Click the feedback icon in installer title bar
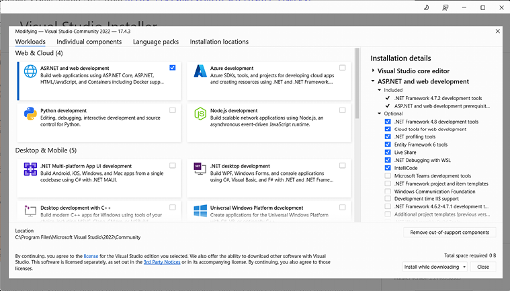The width and height of the screenshot is (510, 291). coord(445,7)
